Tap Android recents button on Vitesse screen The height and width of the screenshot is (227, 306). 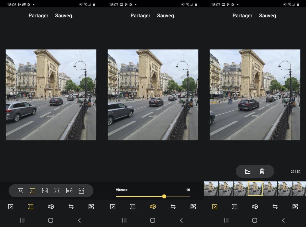pos(124,220)
